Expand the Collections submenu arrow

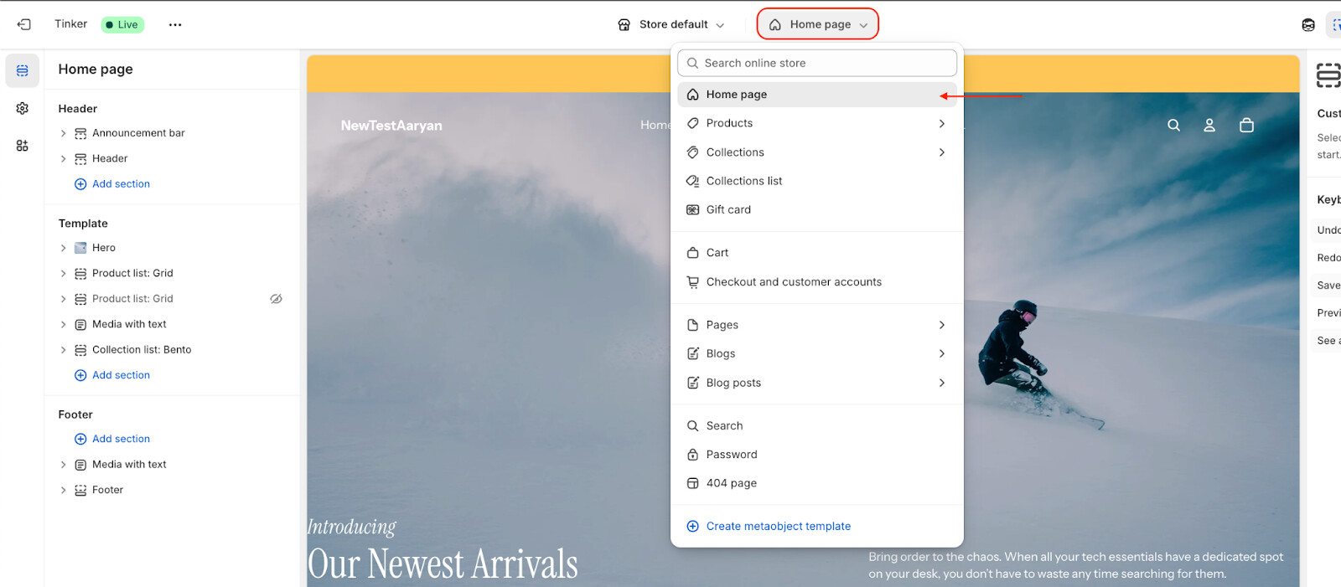[942, 152]
